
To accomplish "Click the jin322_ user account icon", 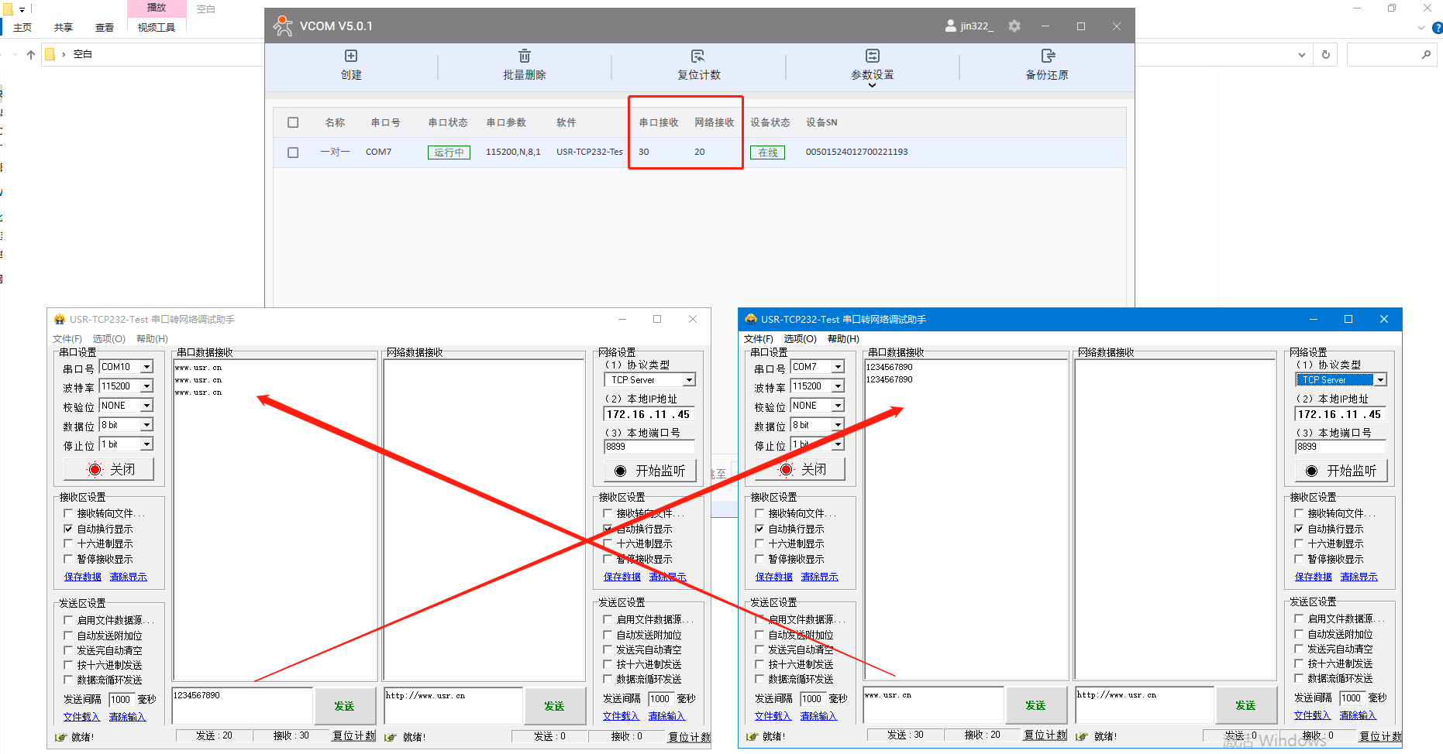I will click(951, 26).
